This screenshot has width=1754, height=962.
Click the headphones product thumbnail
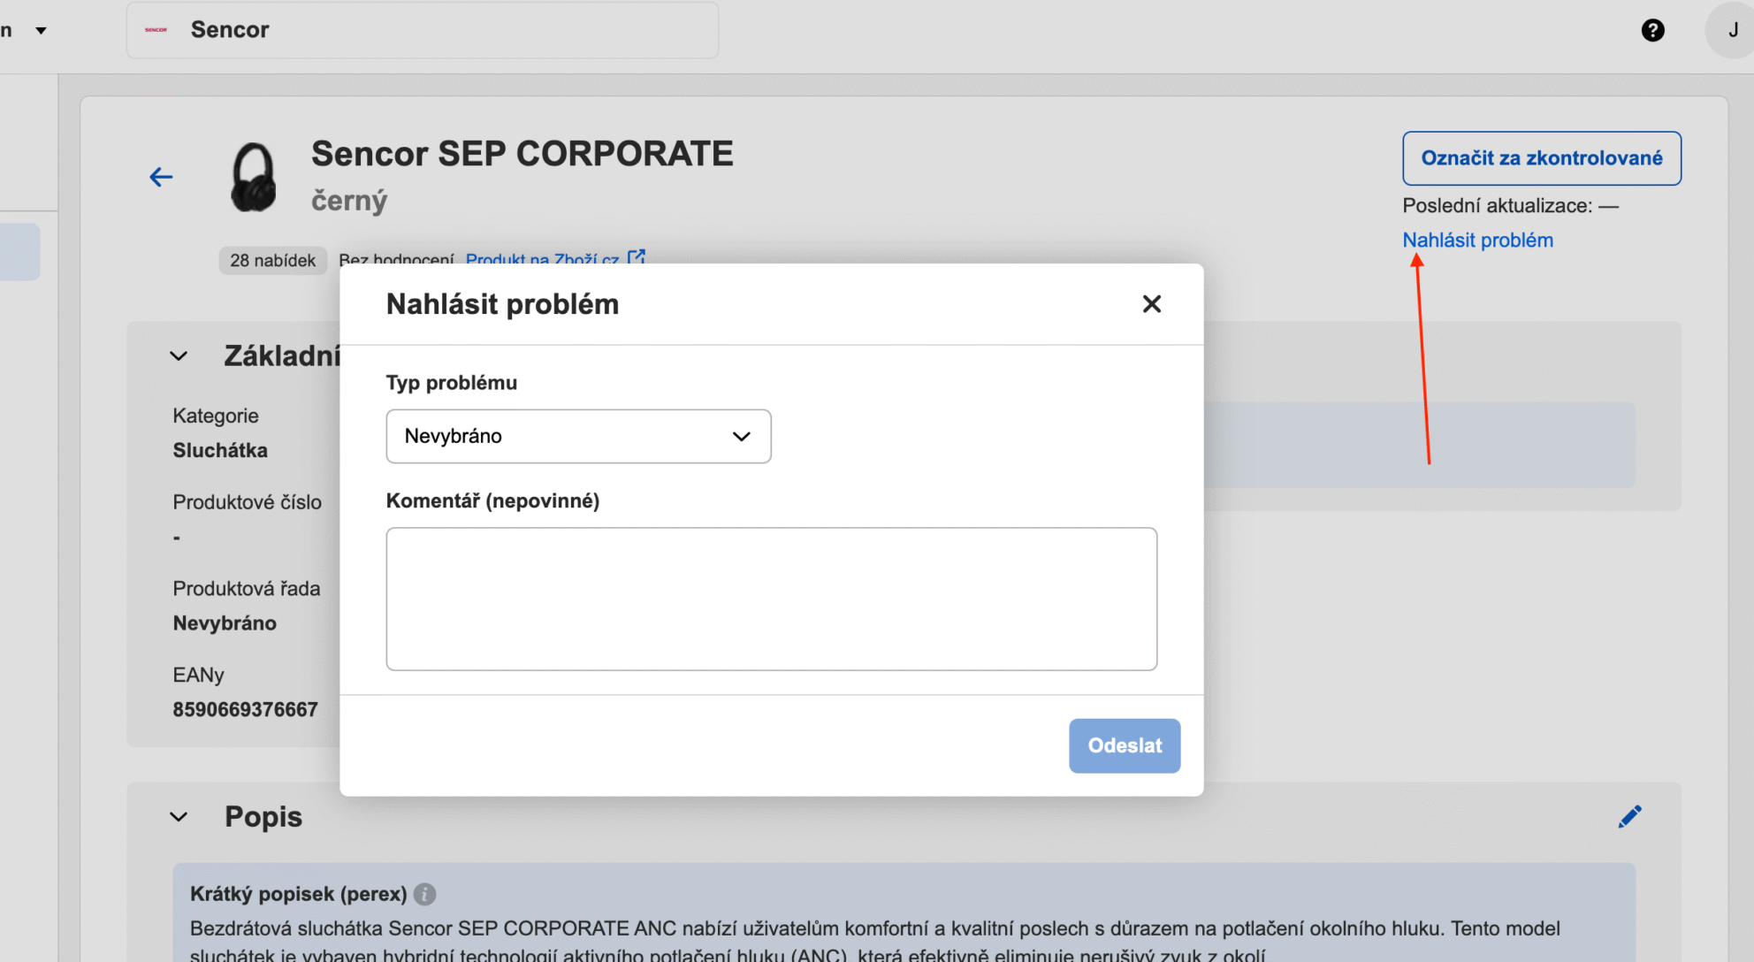coord(254,178)
